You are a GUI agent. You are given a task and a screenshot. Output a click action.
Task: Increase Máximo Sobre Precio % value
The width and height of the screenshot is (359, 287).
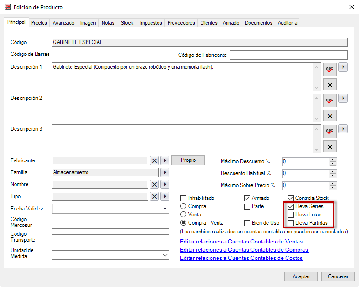point(332,183)
